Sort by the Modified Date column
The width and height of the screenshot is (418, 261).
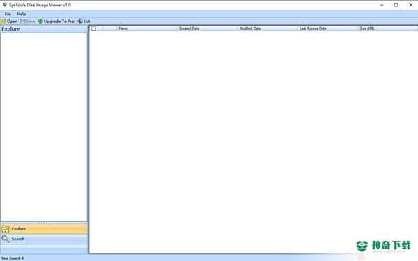point(268,28)
